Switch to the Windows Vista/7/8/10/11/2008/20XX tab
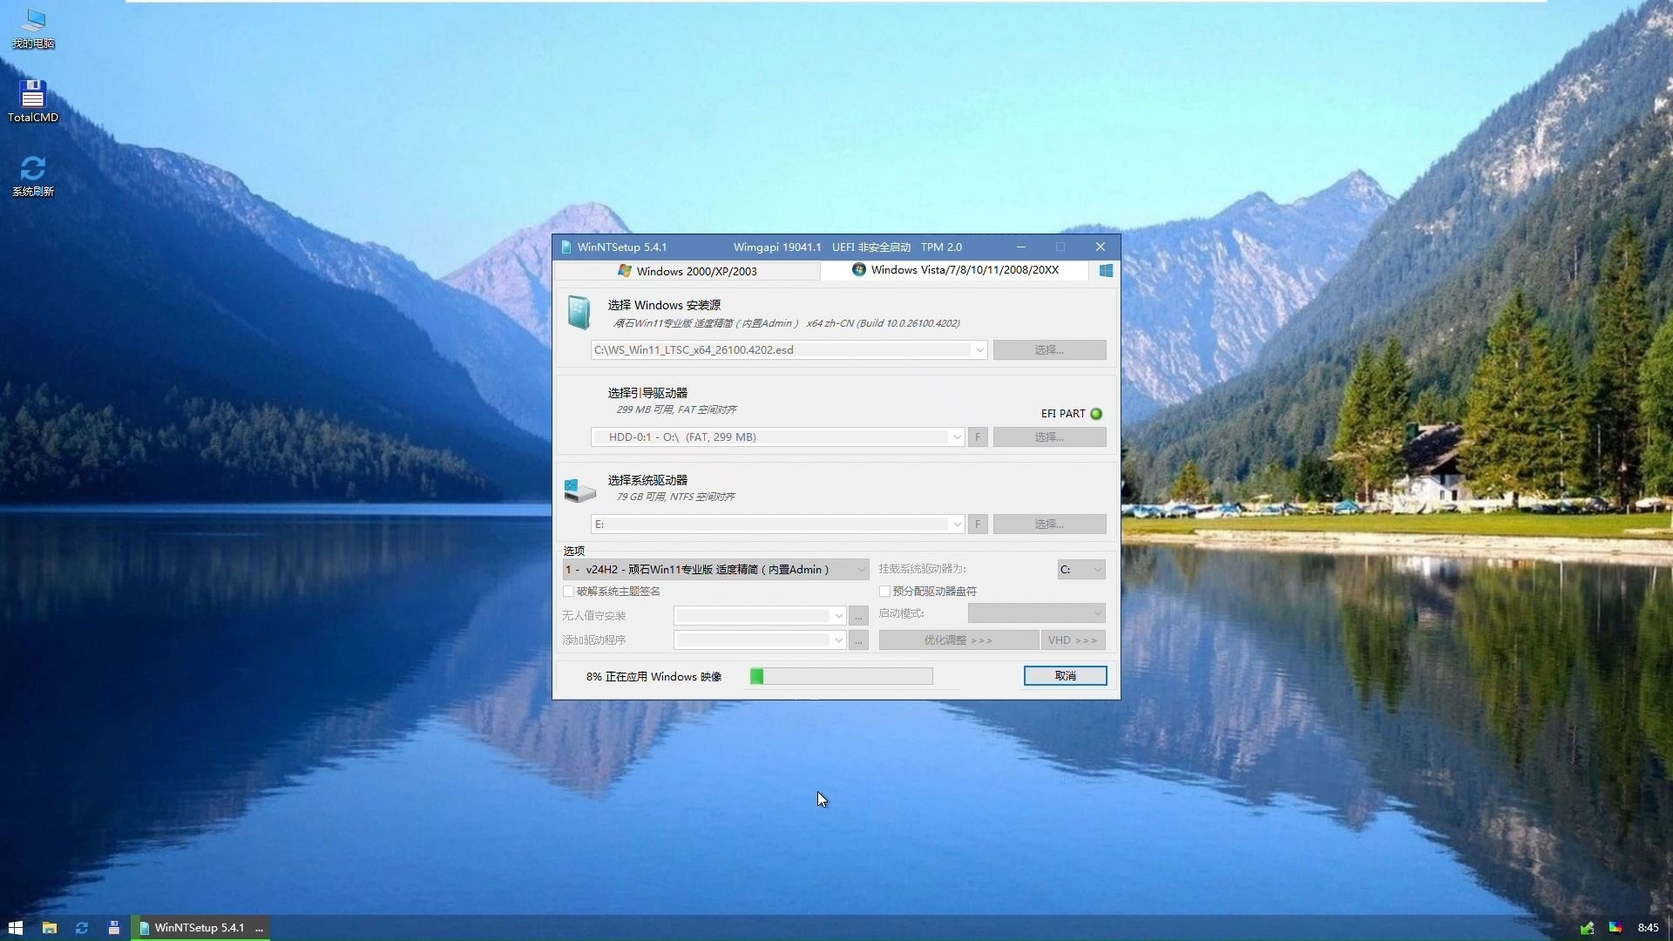 tap(955, 270)
